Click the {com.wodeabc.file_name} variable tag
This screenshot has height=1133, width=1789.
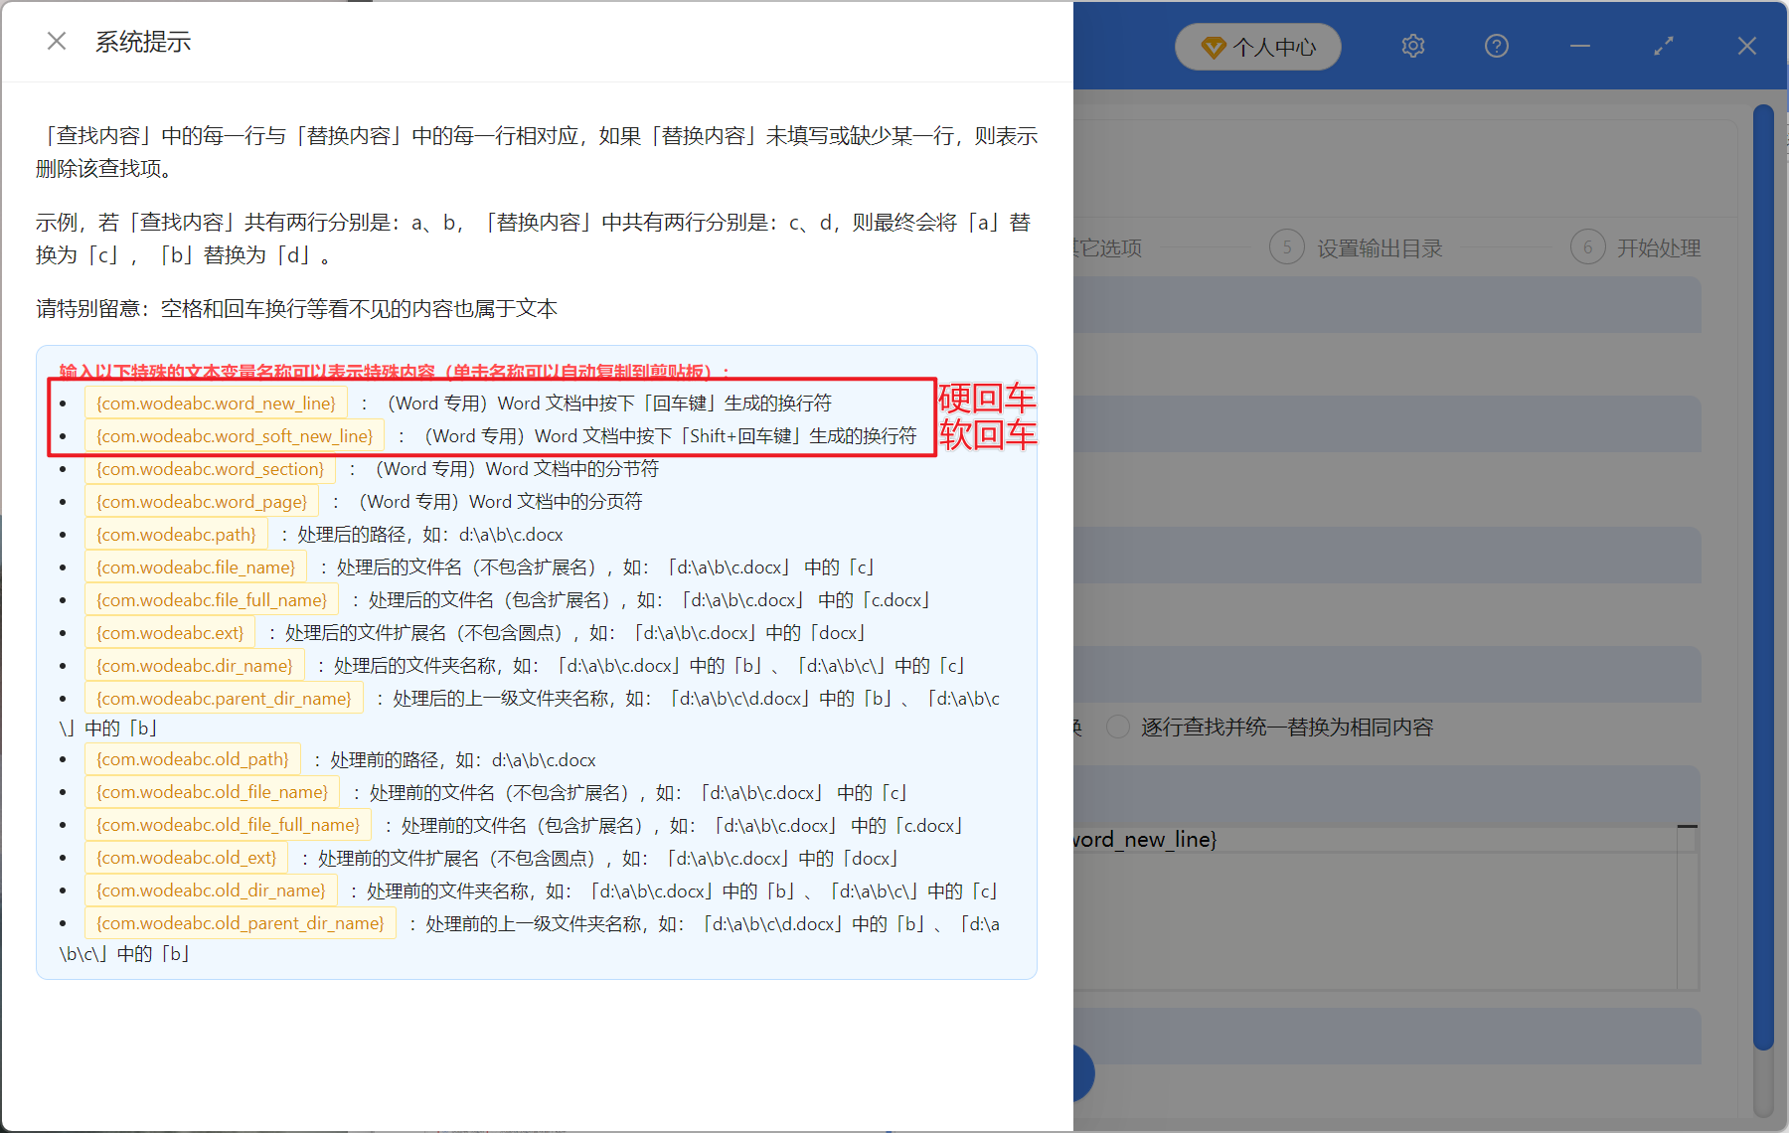196,566
